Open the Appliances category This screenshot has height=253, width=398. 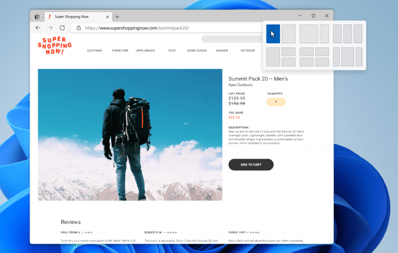[145, 51]
